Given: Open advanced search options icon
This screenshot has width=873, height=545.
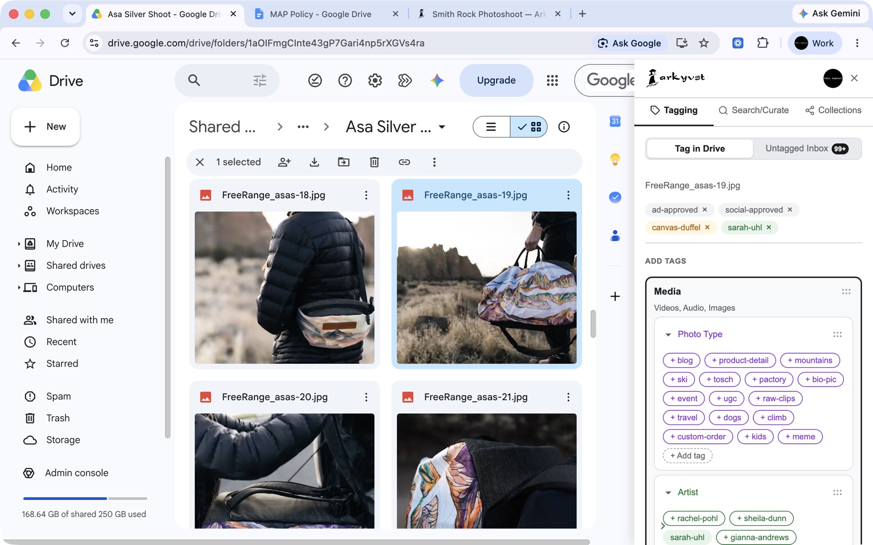Looking at the screenshot, I should point(259,80).
